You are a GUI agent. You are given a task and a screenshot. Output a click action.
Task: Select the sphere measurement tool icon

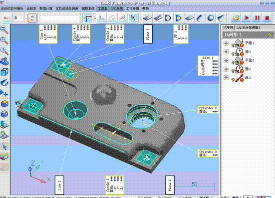[211, 18]
